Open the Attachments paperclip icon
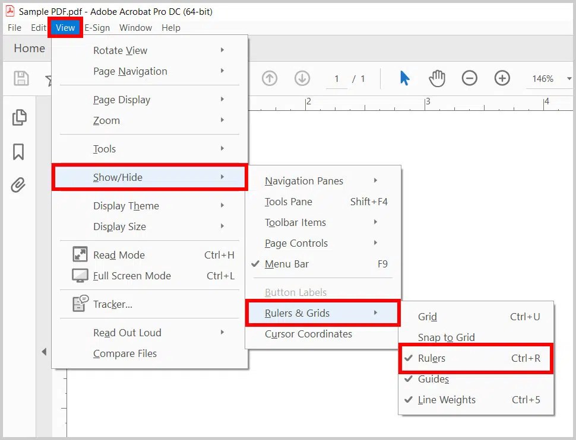 [18, 185]
